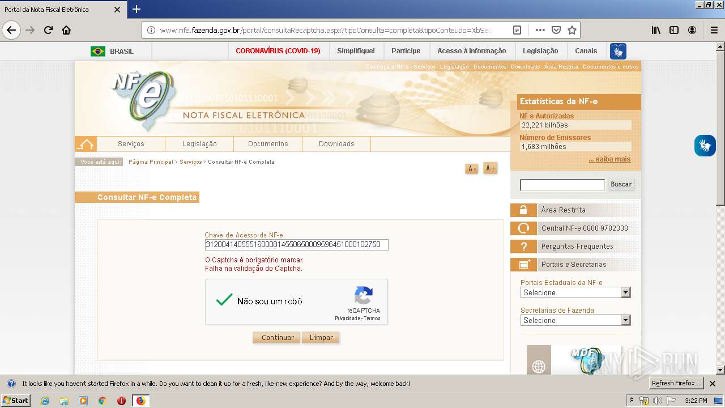
Task: Click the Pocket save icon
Action: (556, 30)
